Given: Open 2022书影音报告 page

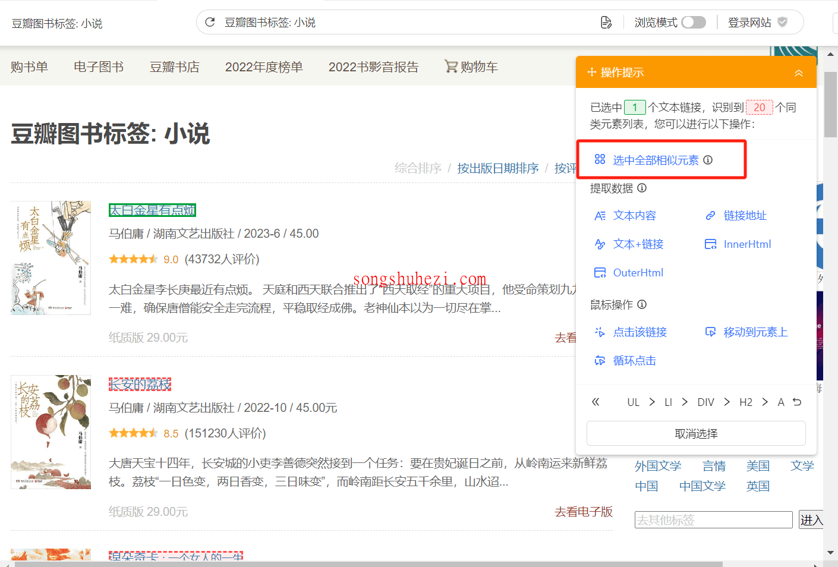Looking at the screenshot, I should point(374,67).
